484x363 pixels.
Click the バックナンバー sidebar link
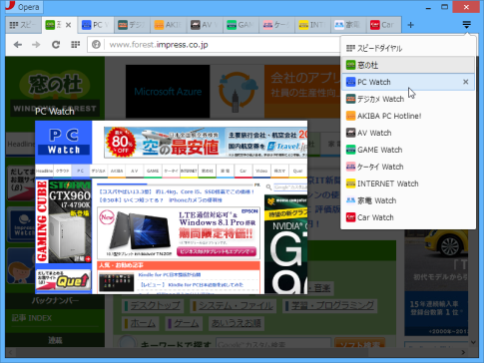tap(55, 300)
